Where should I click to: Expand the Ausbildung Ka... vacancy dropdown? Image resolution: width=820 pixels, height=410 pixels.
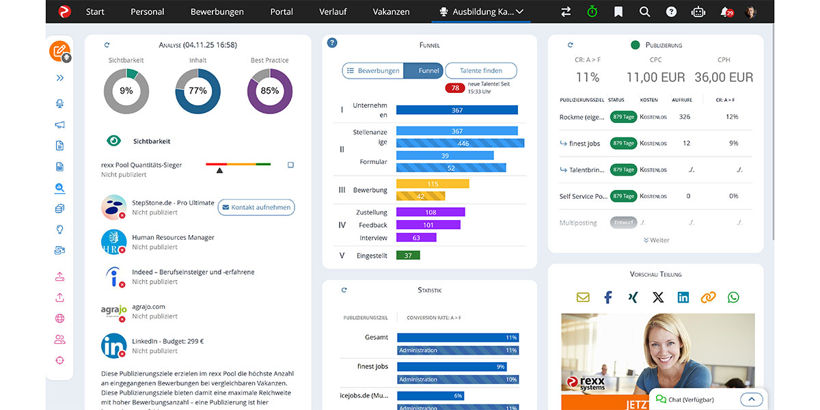click(521, 12)
